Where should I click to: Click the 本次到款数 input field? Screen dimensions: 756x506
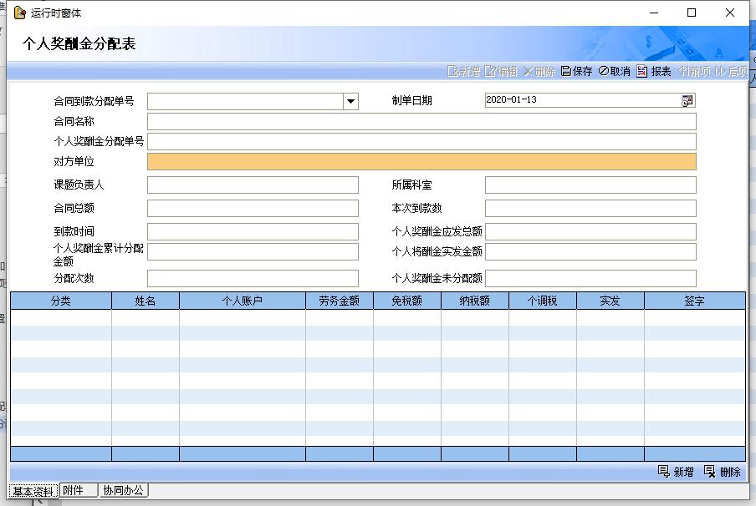click(590, 209)
